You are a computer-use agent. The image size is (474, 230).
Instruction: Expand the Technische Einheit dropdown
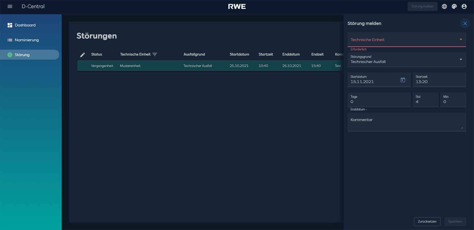[407, 39]
